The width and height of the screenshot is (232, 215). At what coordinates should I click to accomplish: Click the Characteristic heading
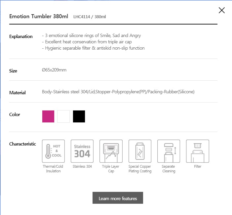tap(22, 144)
